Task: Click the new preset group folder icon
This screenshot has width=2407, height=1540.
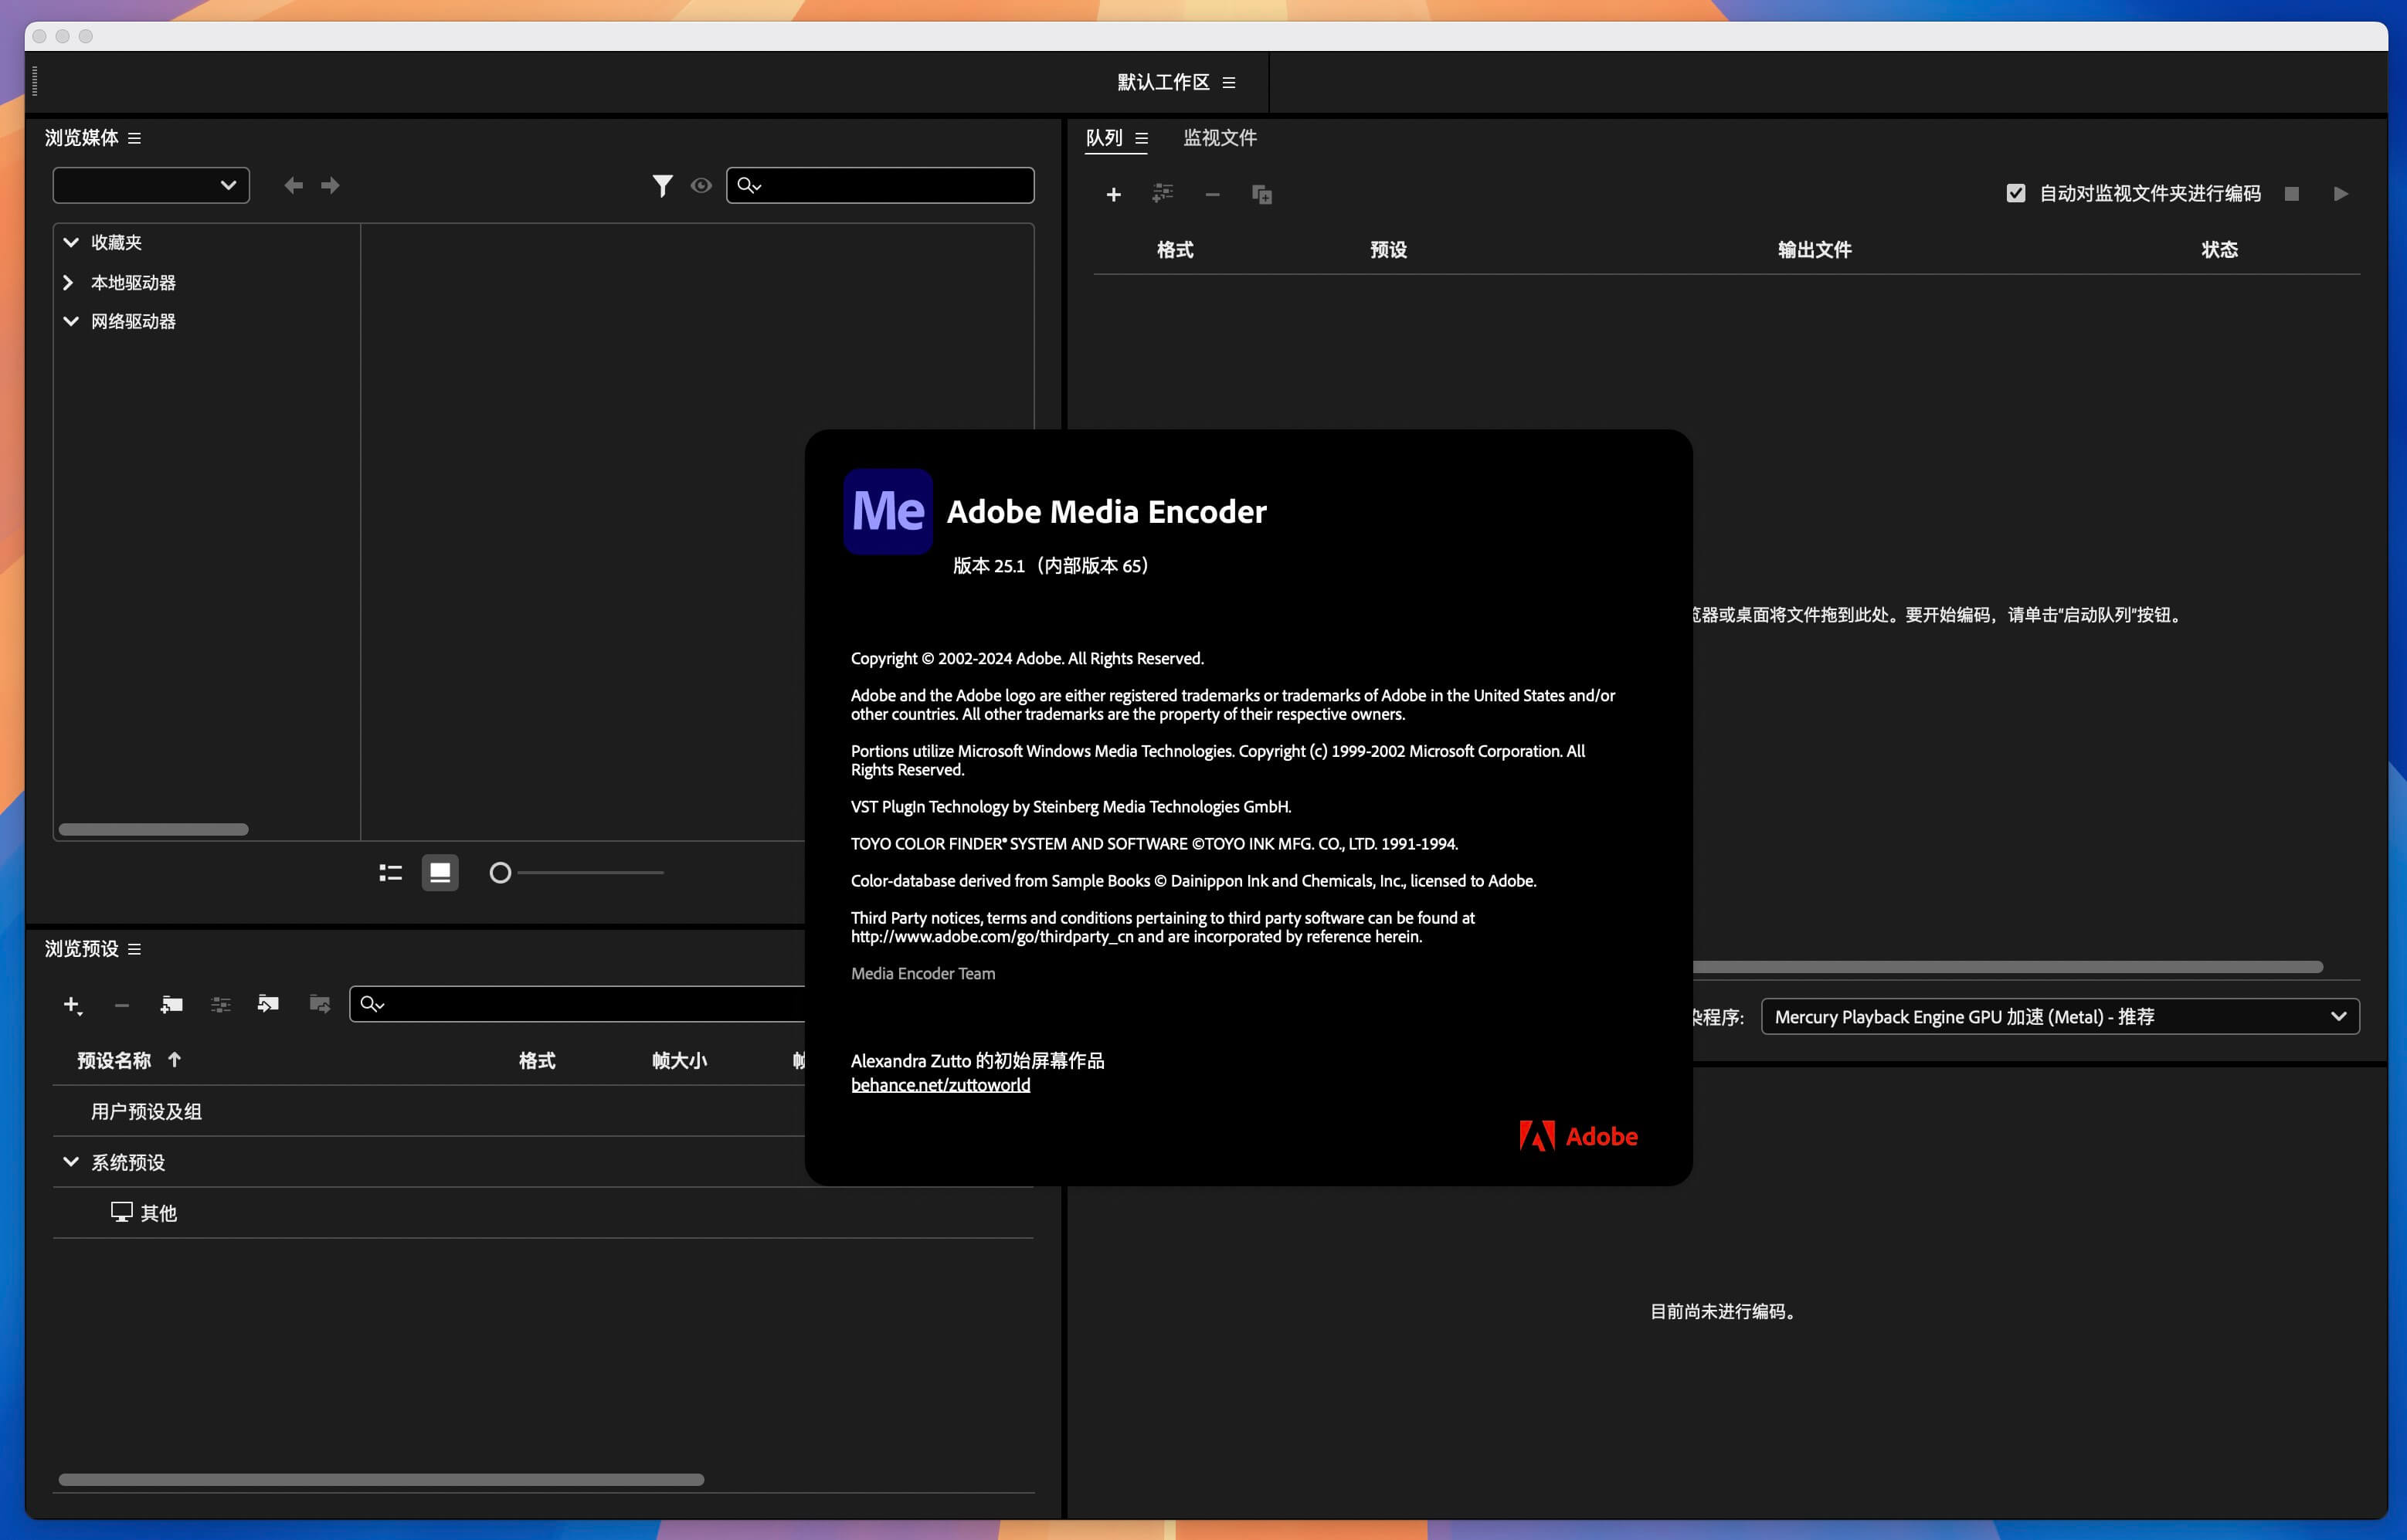Action: 171,1004
